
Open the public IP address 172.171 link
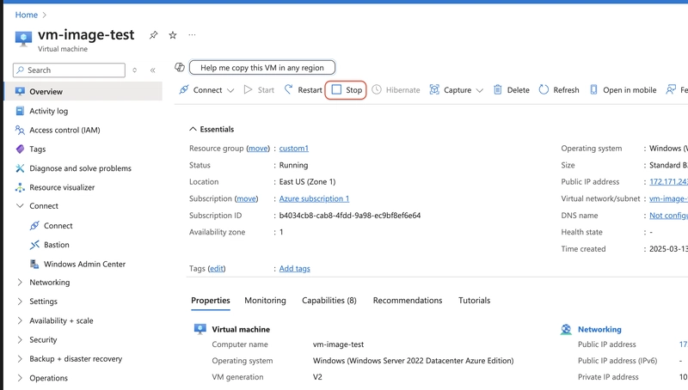[669, 182]
